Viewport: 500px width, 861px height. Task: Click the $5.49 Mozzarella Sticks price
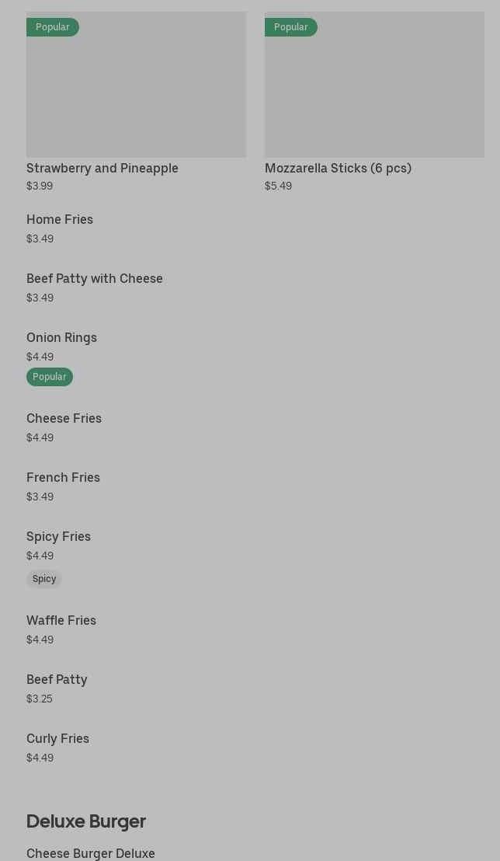[x=278, y=186]
